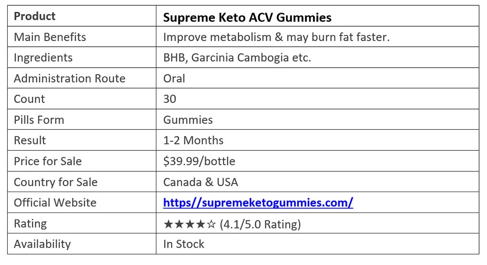Select the 'BHB, Garcinia Cambogia etc.' cell
Image resolution: width=487 pixels, height=265 pixels.
click(237, 57)
